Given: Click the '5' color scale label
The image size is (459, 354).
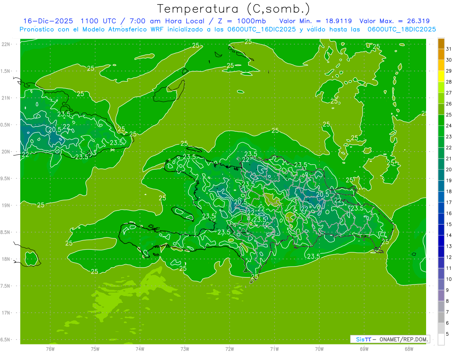Looking at the screenshot, I should tap(448, 334).
